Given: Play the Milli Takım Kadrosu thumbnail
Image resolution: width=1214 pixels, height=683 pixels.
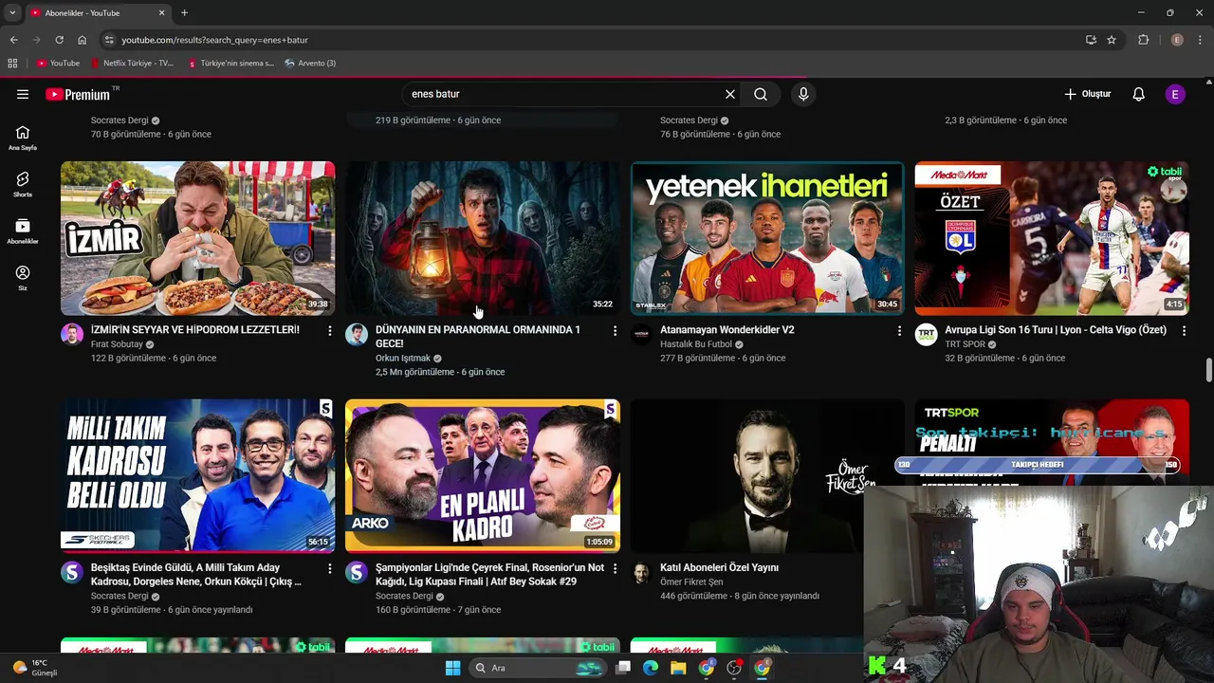Looking at the screenshot, I should pos(197,476).
